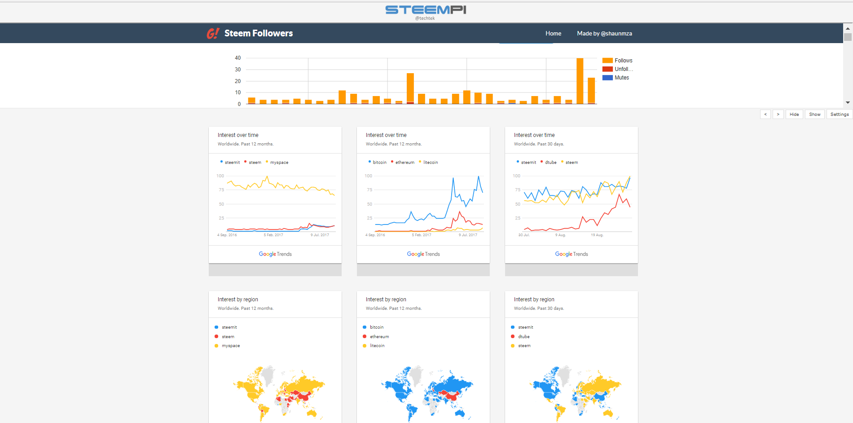Click the myspace legend label in first line chart
853x423 pixels.
click(279, 163)
